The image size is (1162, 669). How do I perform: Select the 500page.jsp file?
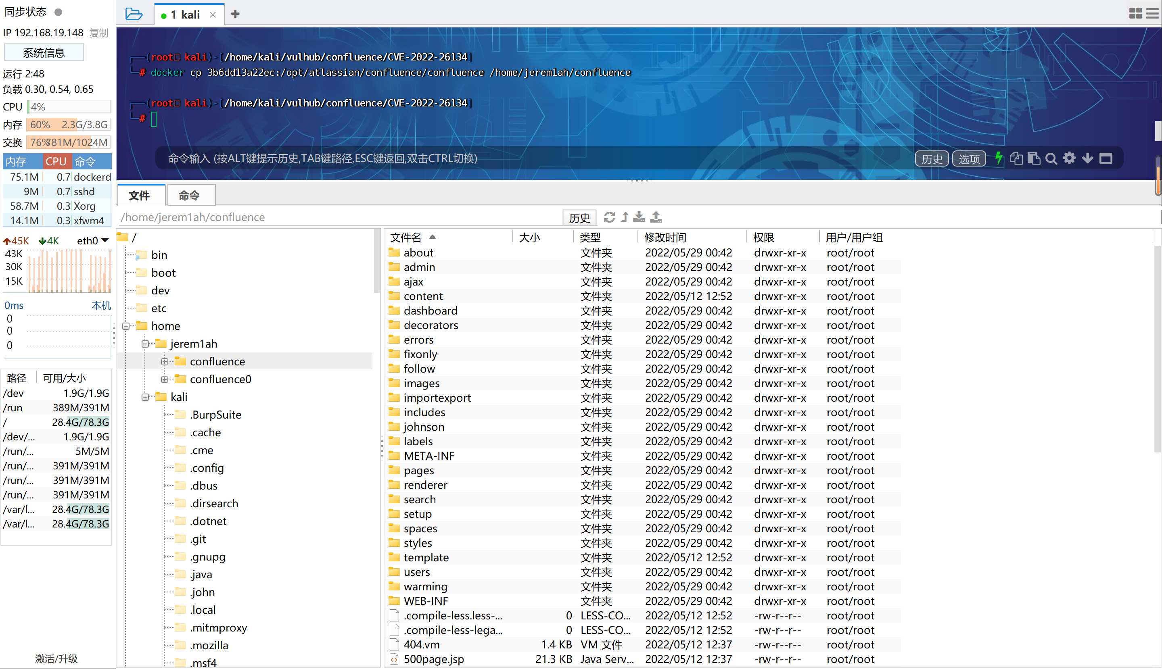[643, 659]
